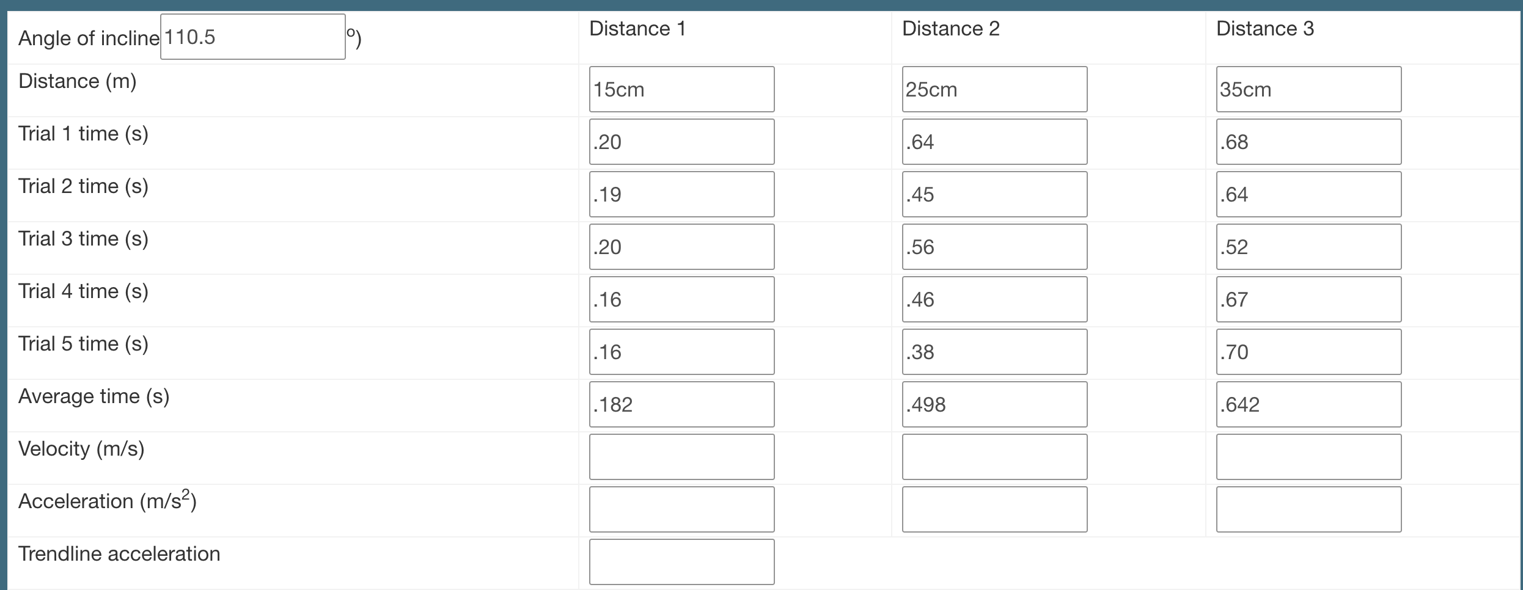1523x590 pixels.
Task: Click the Trial 3 time field showing .56
Action: coord(994,246)
